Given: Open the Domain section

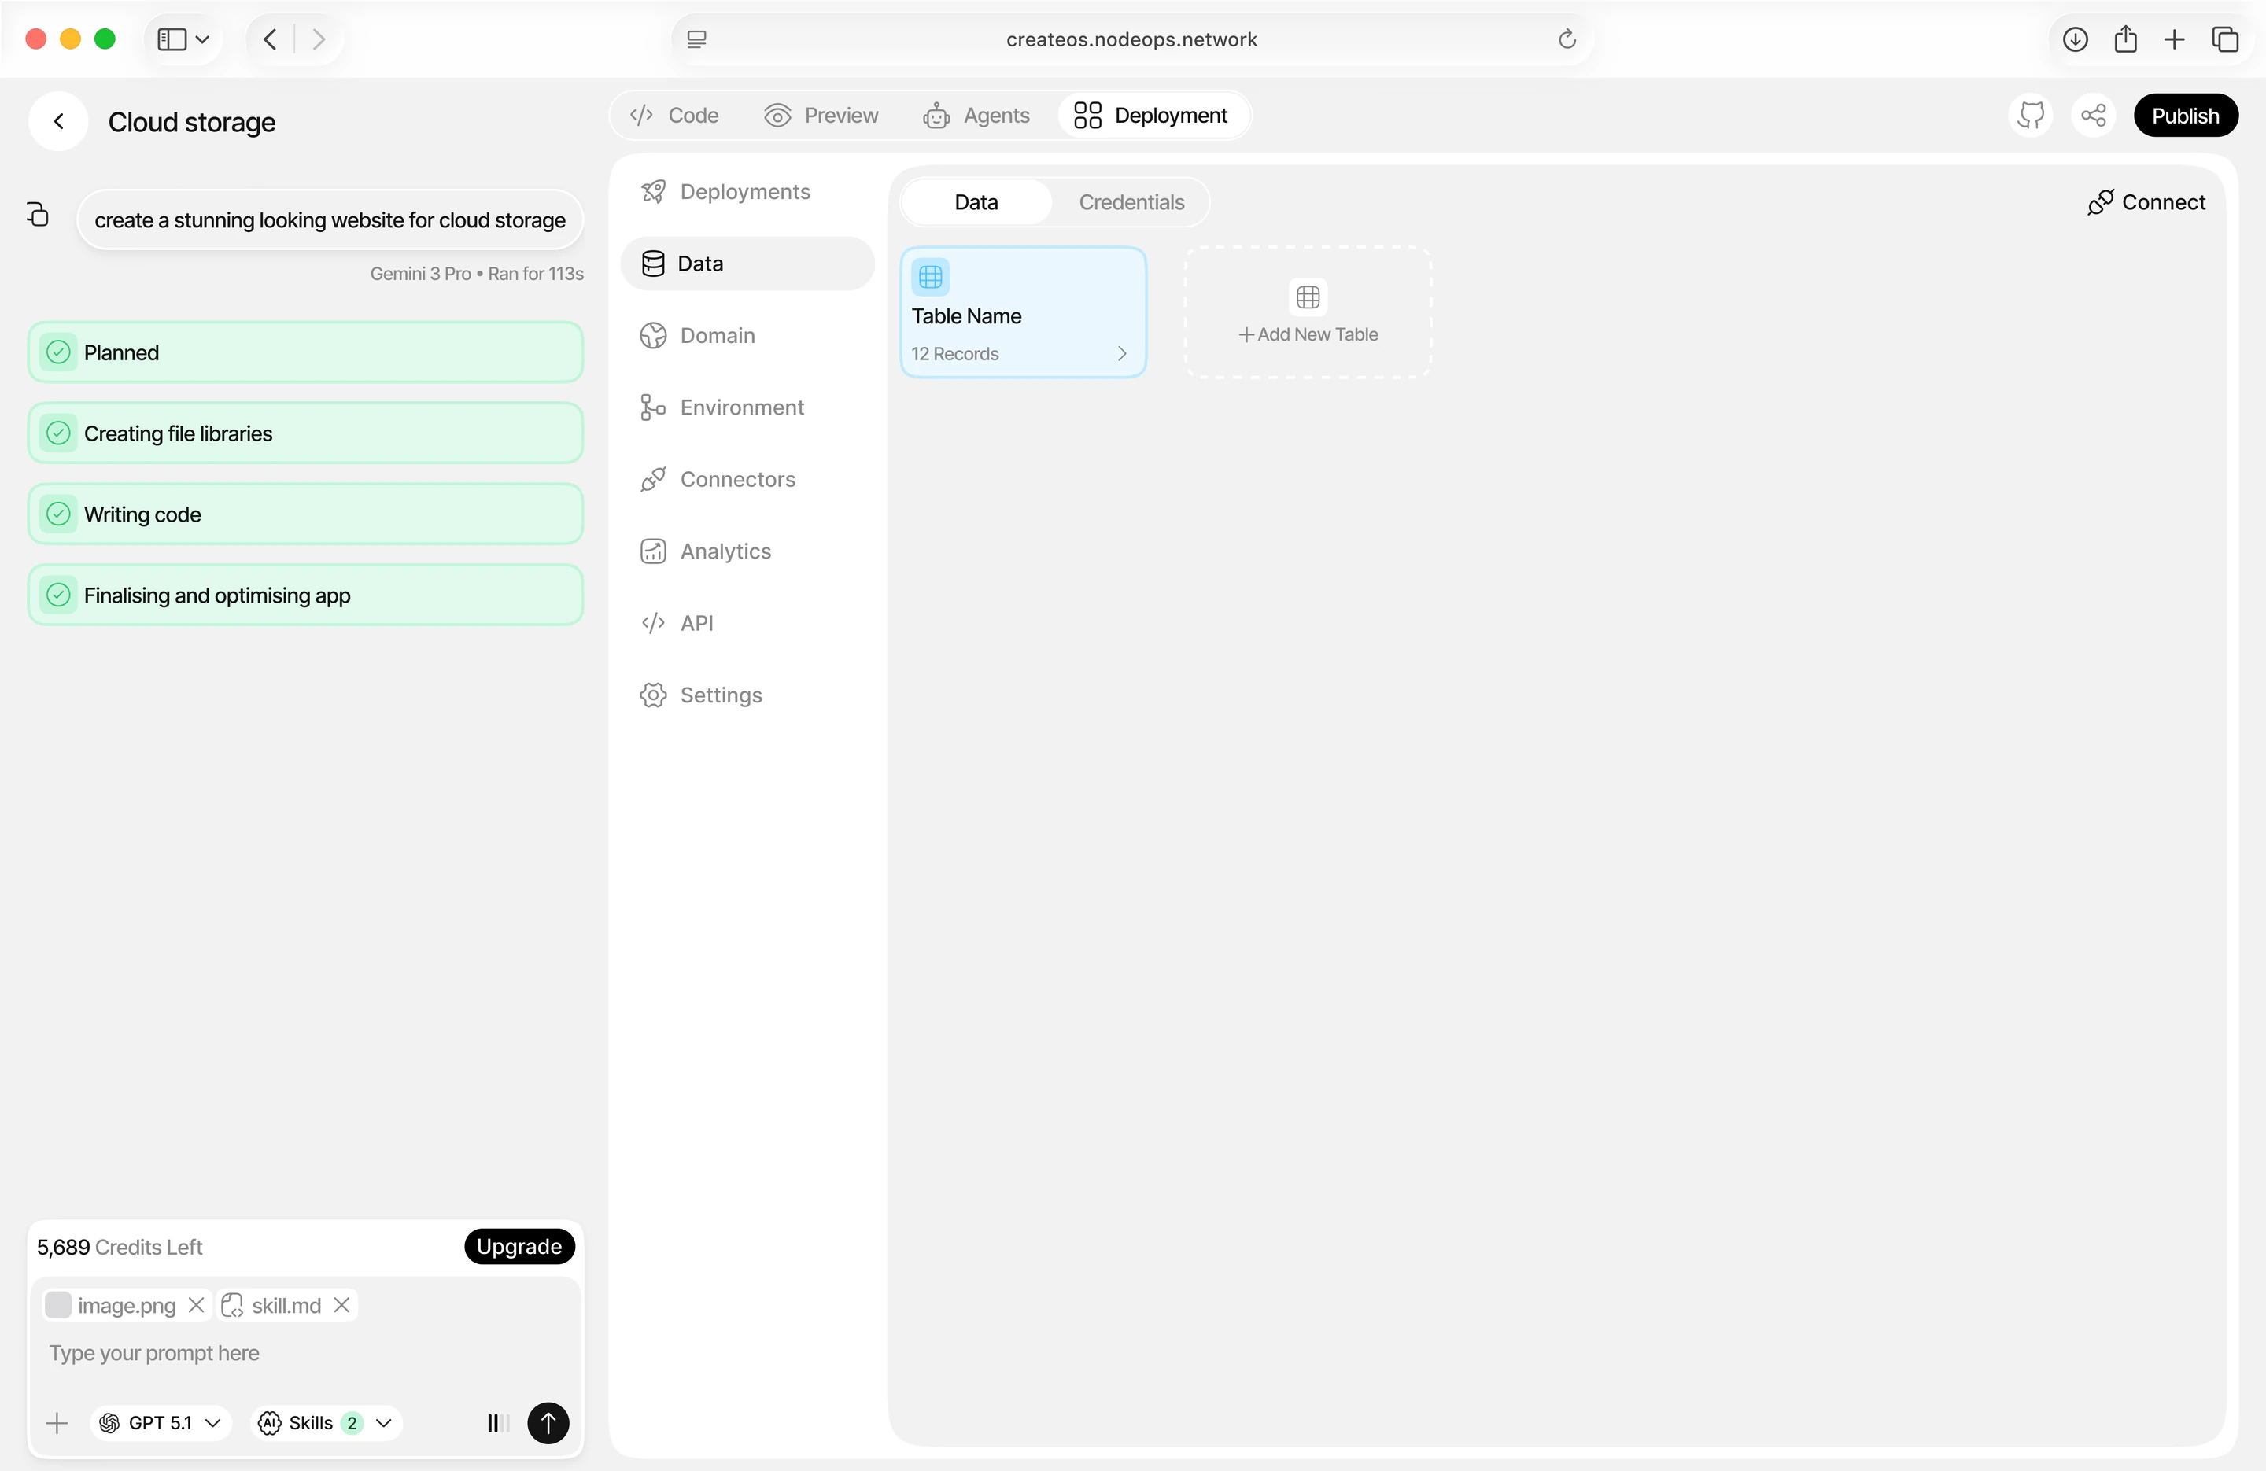Looking at the screenshot, I should (747, 335).
